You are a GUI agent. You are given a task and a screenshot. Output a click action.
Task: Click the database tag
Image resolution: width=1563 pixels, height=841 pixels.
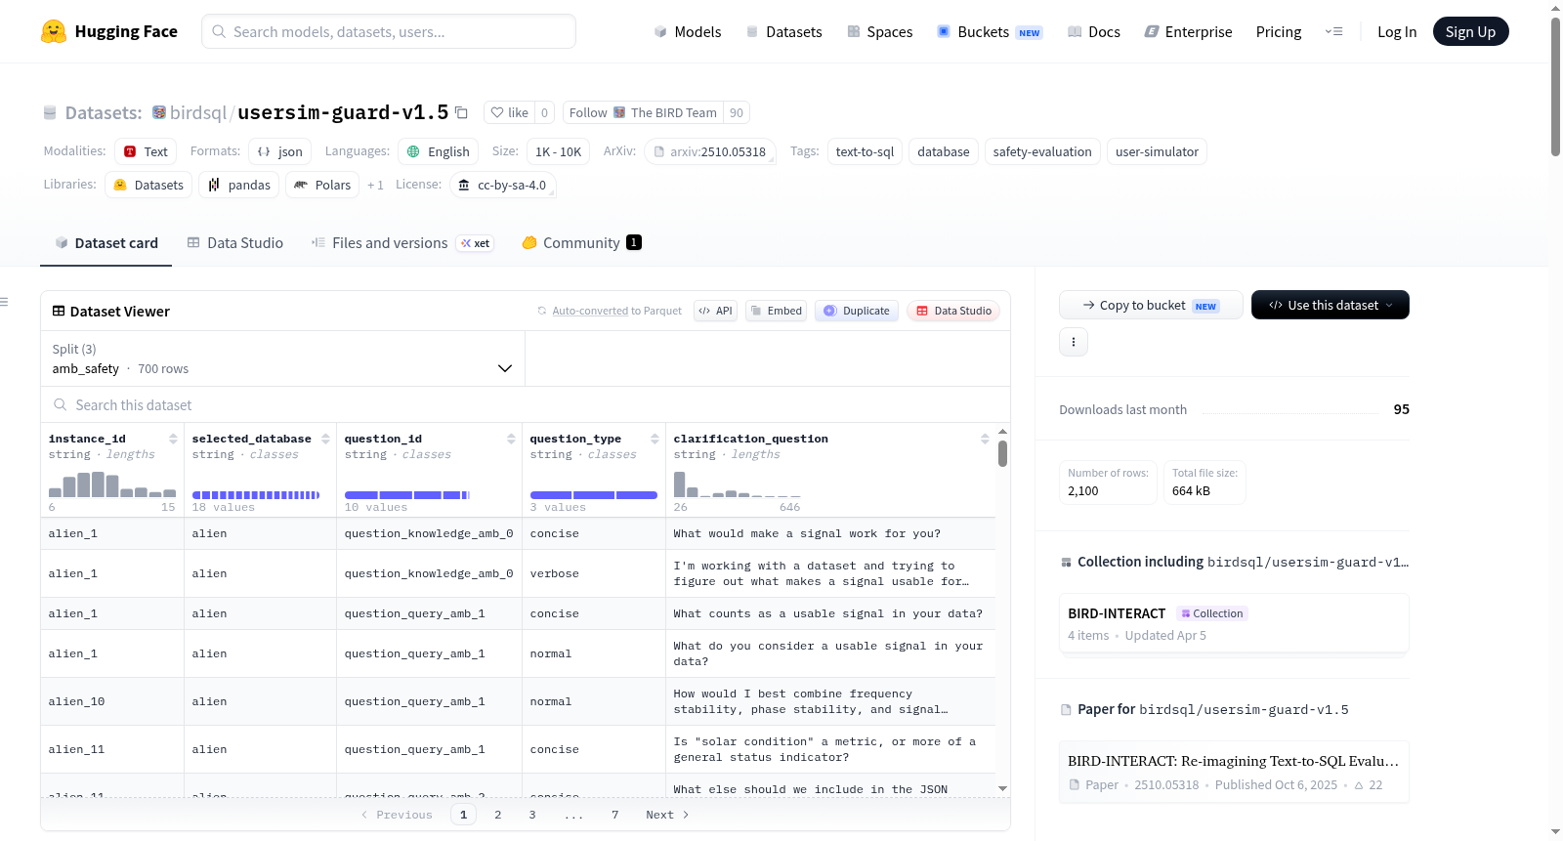pos(944,151)
